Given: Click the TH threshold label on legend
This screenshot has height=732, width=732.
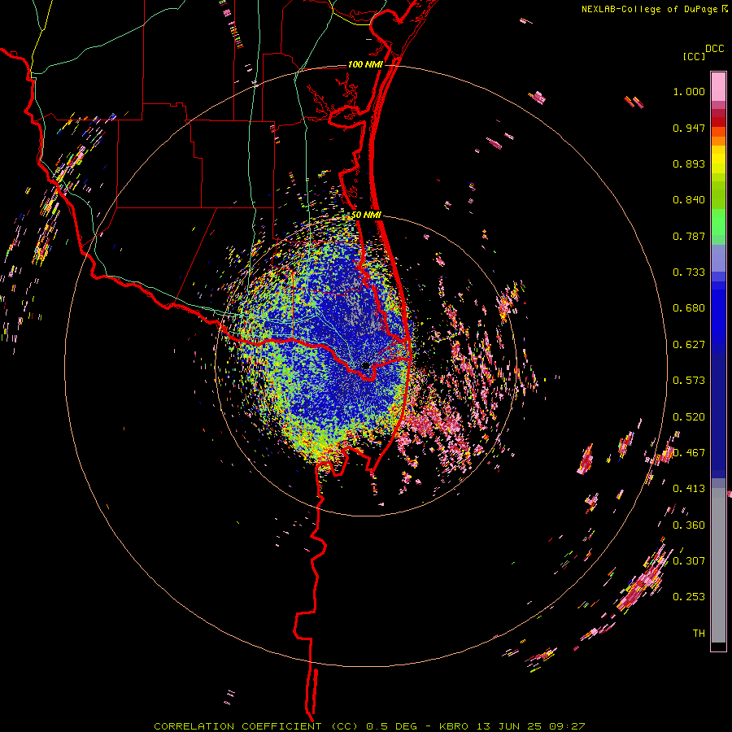Looking at the screenshot, I should click(x=699, y=634).
